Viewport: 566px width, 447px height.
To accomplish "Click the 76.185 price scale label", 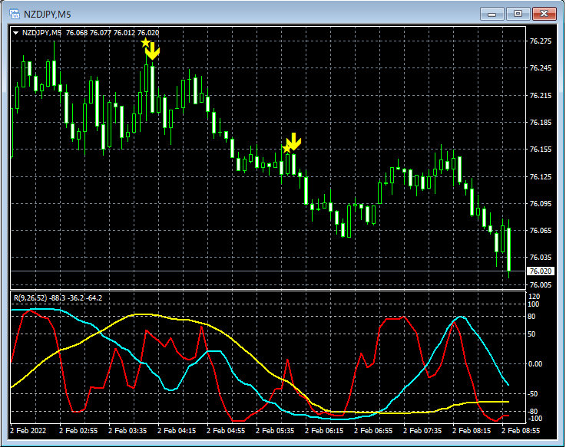I will (541, 123).
